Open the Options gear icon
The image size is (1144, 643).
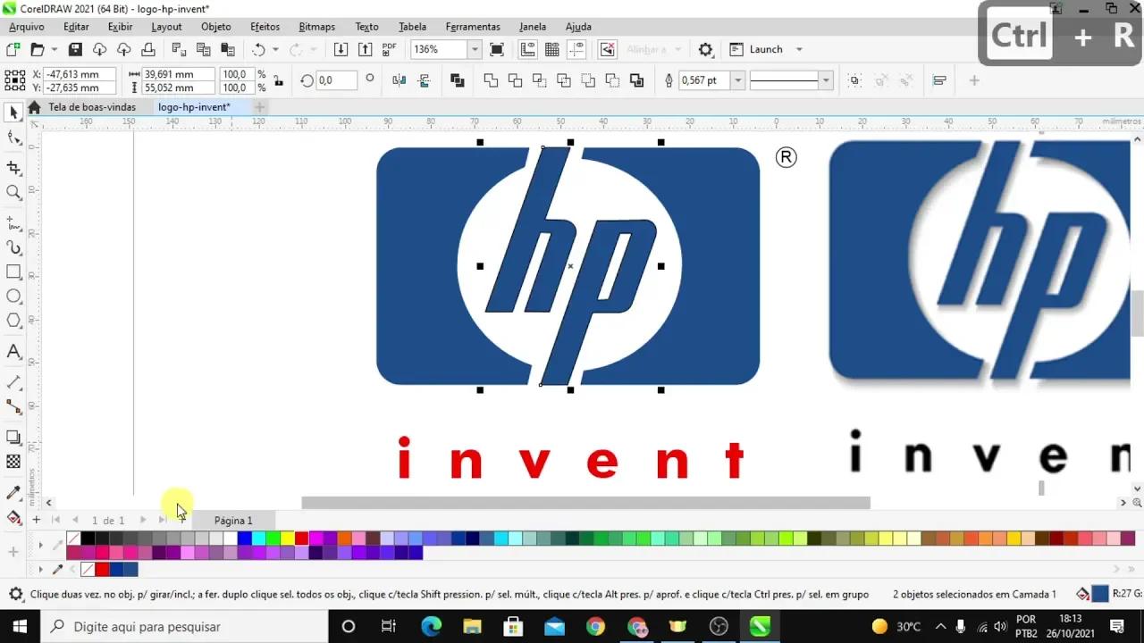pos(705,49)
